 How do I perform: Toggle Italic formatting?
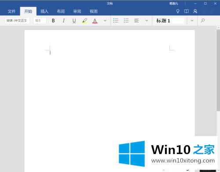64,21
